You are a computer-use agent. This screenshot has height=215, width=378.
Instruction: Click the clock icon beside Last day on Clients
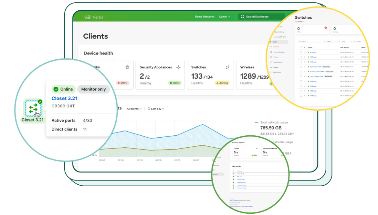[149, 109]
